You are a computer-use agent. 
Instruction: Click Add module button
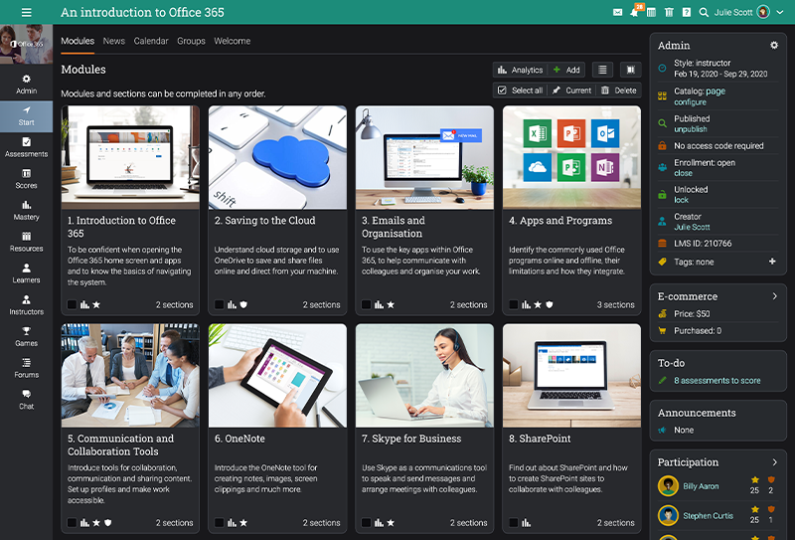click(566, 70)
